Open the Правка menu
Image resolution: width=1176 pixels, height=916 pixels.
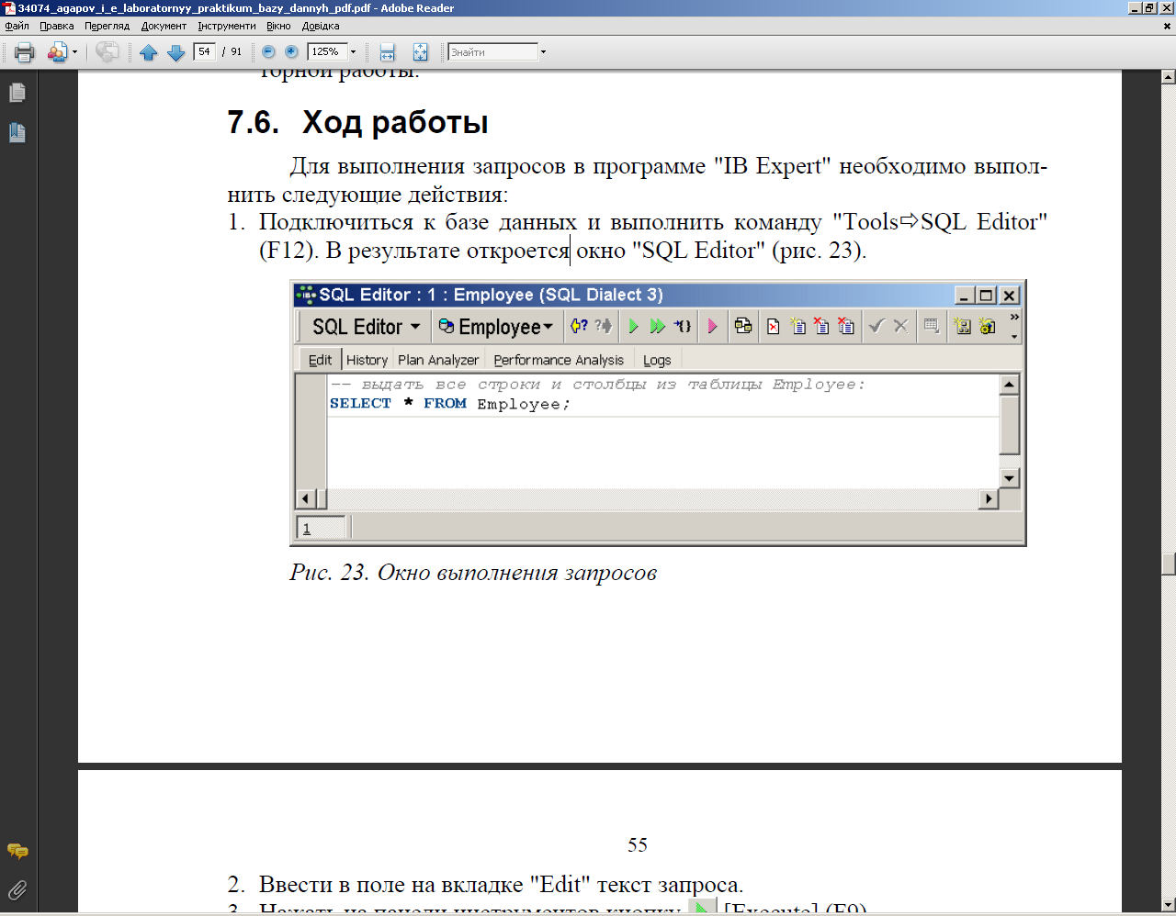pyautogui.click(x=56, y=27)
